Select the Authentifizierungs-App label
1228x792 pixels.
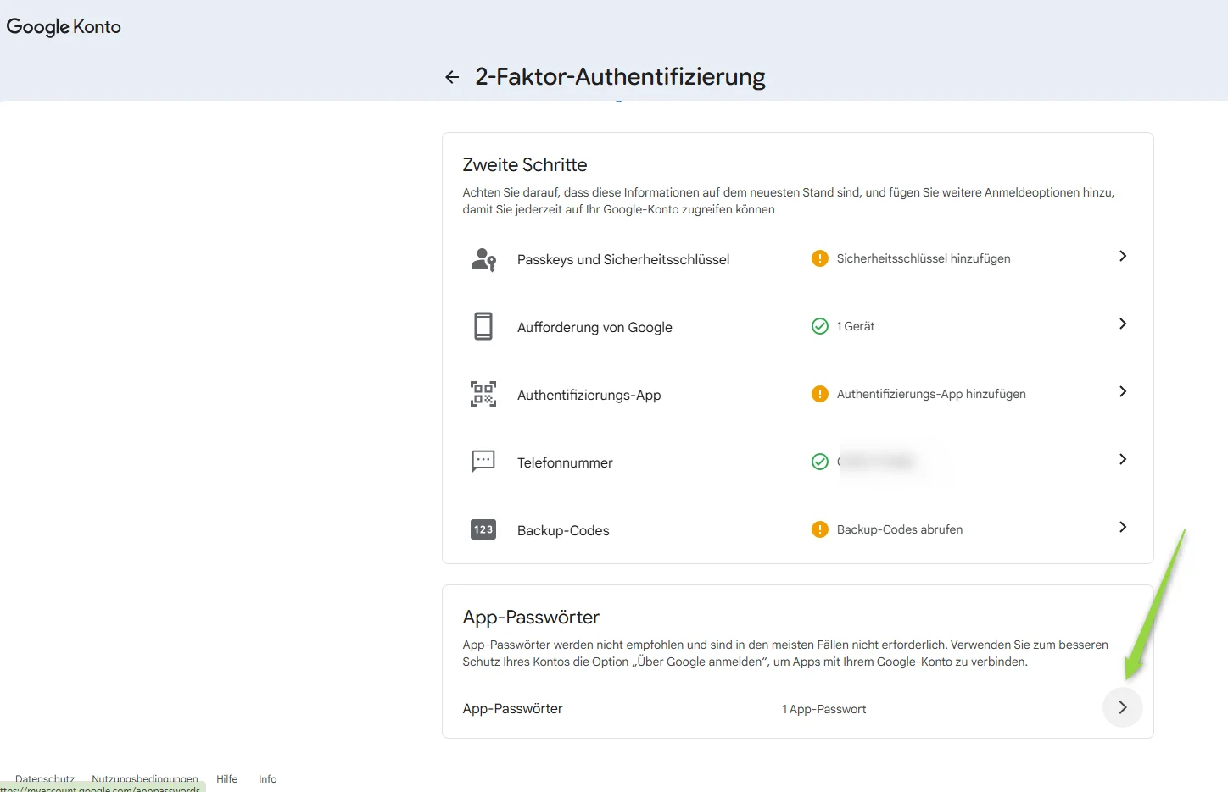[x=589, y=395]
